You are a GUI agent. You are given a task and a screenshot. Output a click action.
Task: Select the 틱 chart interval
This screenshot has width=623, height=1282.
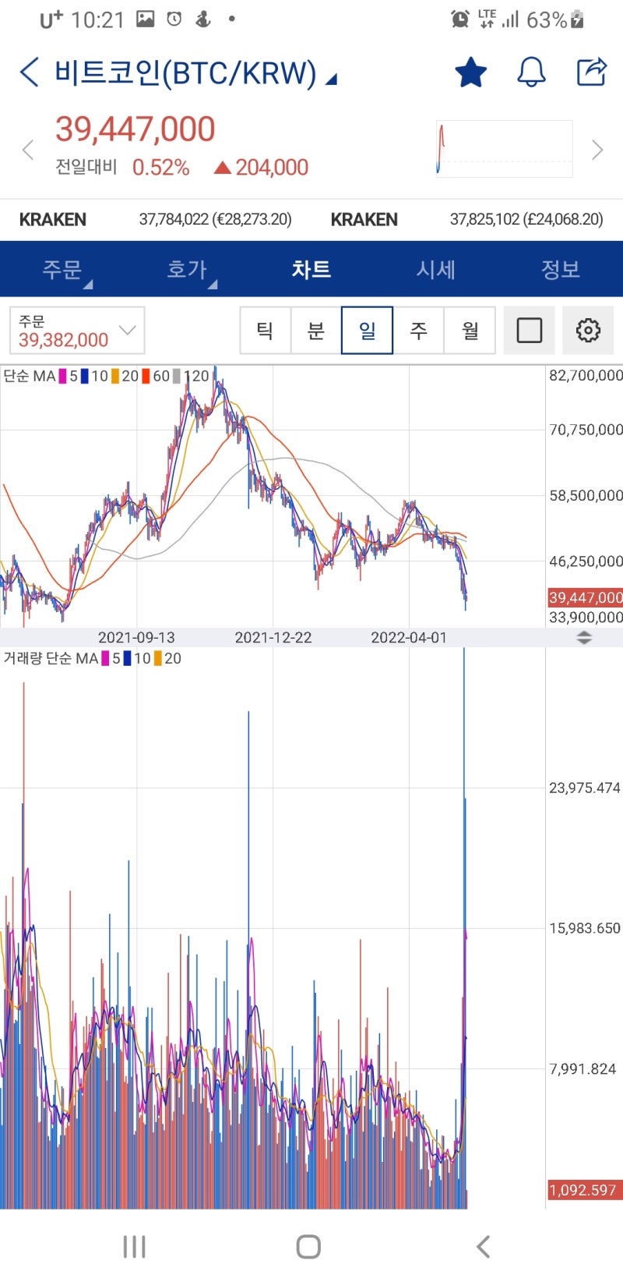tap(265, 331)
